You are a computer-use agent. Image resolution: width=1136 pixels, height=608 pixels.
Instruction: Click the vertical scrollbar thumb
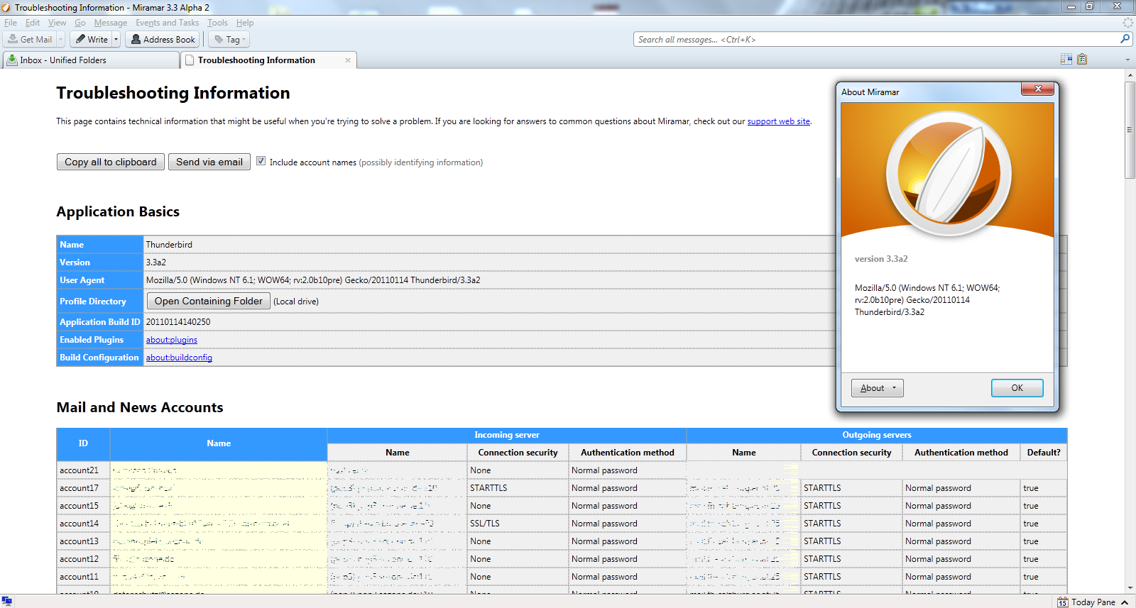(1130, 130)
